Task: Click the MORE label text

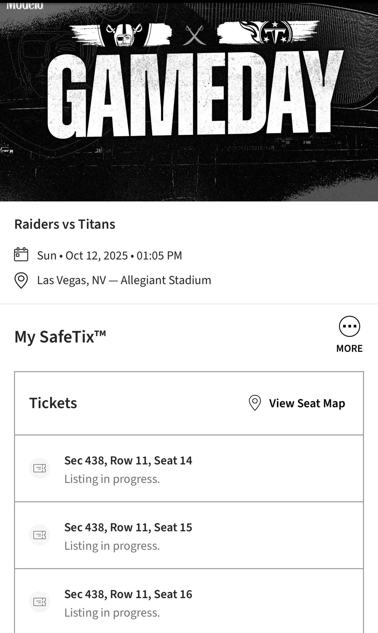Action: 349,348
